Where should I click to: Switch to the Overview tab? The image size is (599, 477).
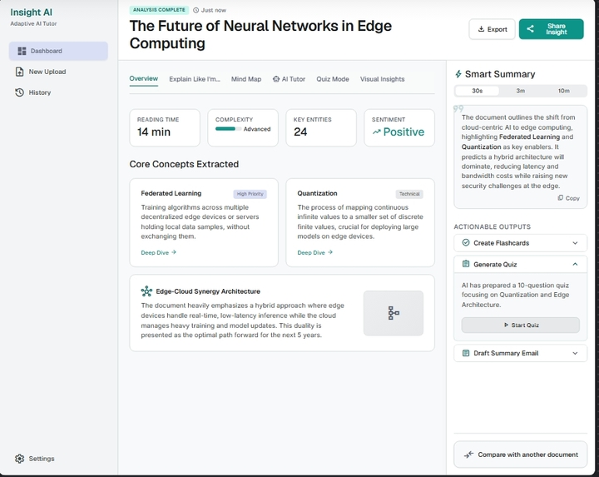(144, 79)
